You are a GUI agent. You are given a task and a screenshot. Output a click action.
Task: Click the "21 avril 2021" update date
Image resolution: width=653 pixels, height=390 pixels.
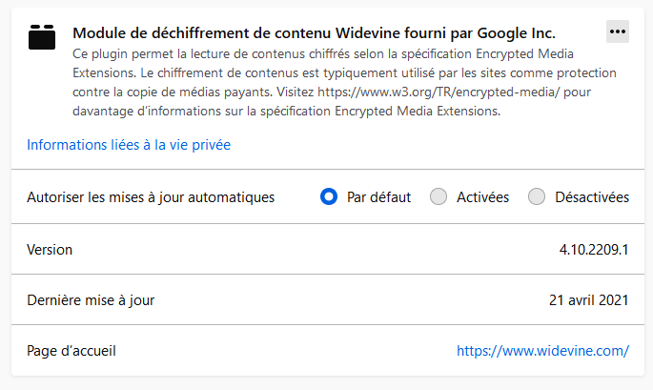[589, 300]
